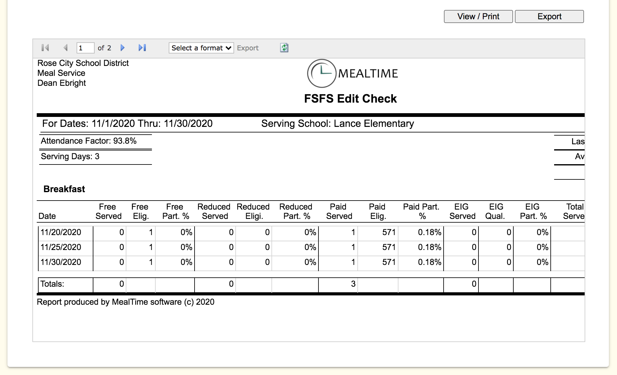Click the previous page arrow

[65, 48]
